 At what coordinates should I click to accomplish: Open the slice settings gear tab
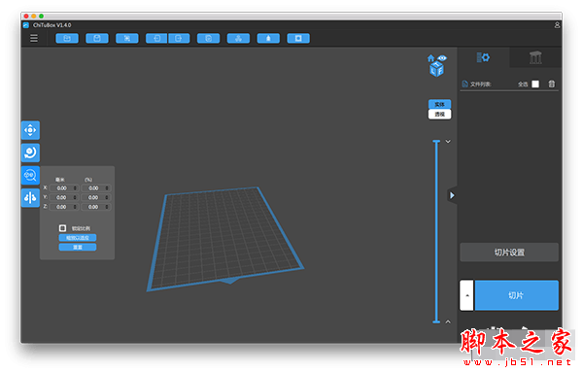(x=483, y=57)
